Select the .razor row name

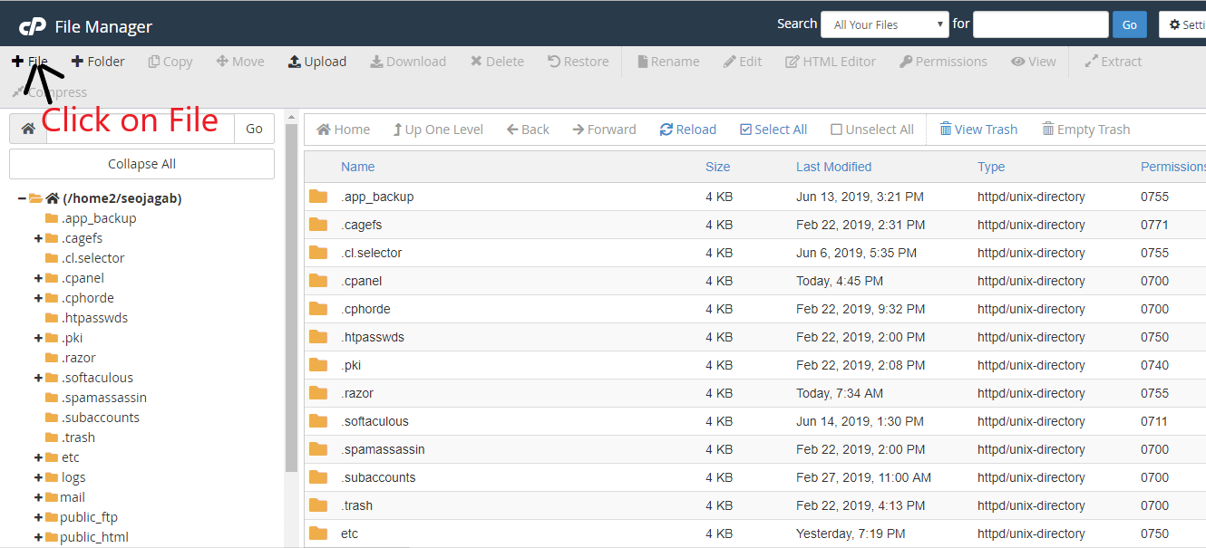[357, 393]
